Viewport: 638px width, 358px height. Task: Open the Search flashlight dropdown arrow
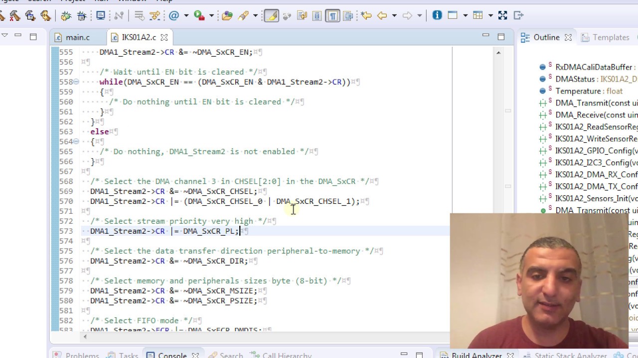point(255,16)
